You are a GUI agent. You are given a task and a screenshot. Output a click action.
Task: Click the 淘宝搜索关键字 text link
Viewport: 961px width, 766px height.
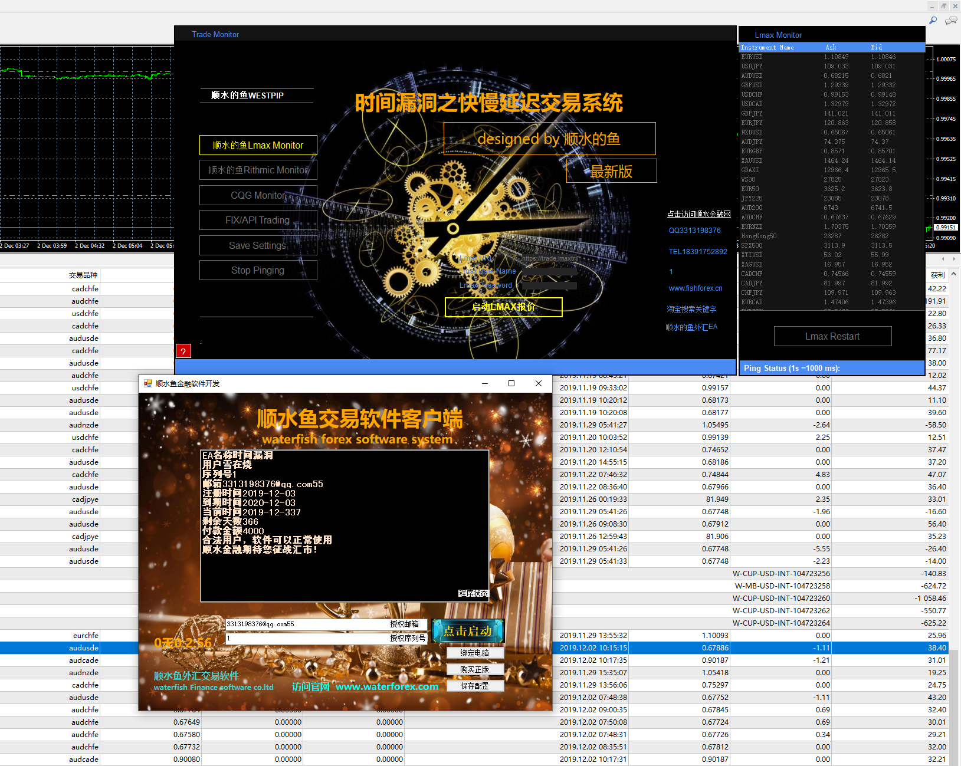pos(691,309)
